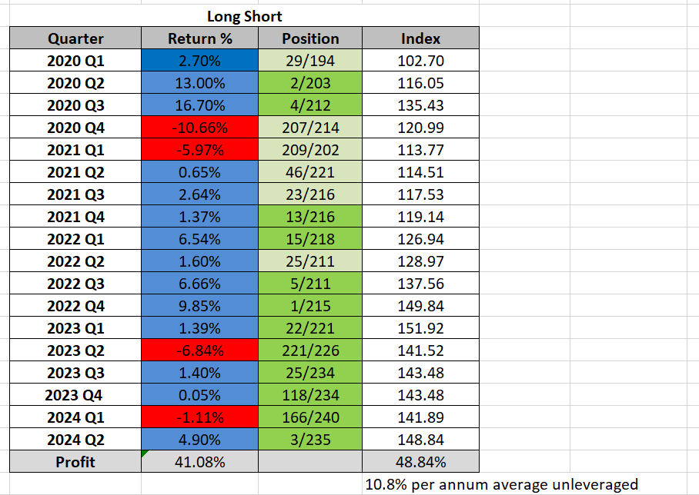The width and height of the screenshot is (699, 495).
Task: Click the position cell showing 207/214
Action: (310, 128)
